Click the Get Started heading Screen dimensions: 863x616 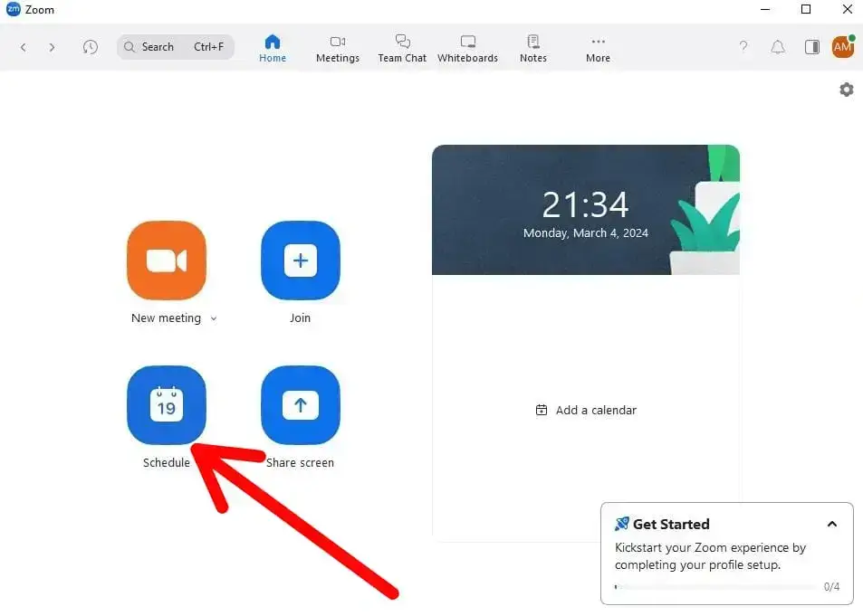(671, 524)
